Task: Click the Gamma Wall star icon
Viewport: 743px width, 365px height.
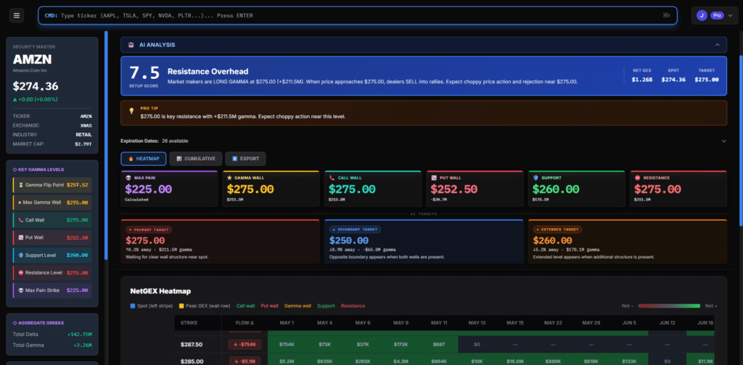Action: point(230,177)
